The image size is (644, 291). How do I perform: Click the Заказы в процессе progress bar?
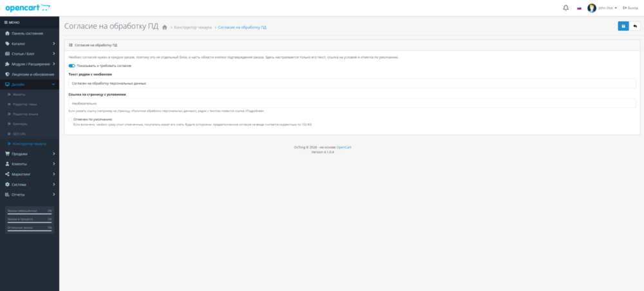30,222
